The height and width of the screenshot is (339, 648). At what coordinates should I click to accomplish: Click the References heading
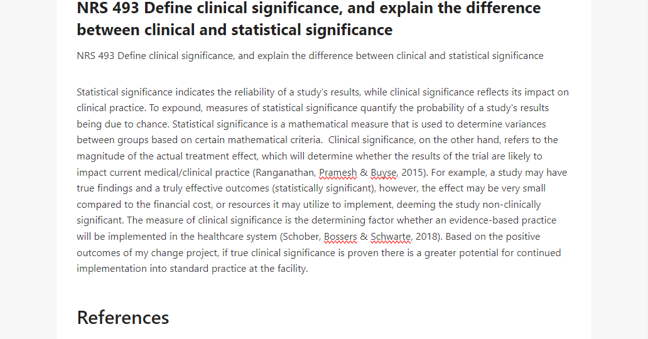coord(122,318)
